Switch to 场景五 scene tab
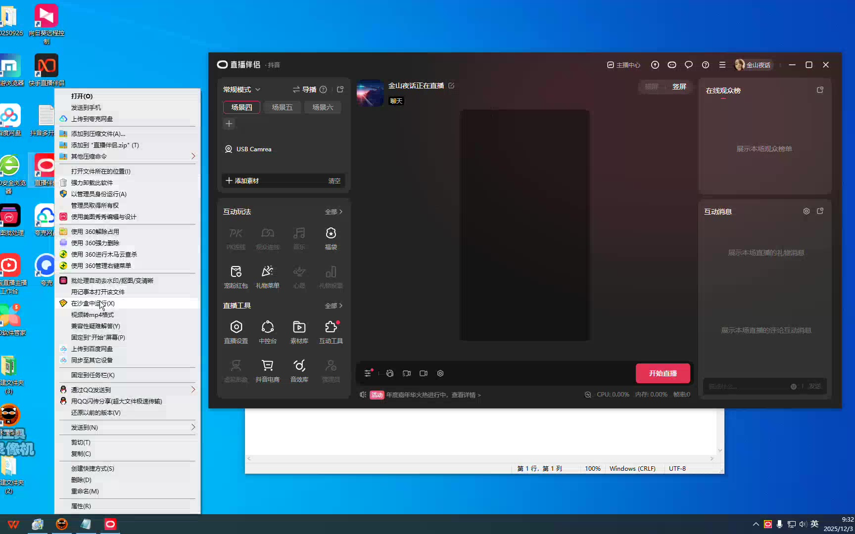This screenshot has height=534, width=855. coord(282,107)
